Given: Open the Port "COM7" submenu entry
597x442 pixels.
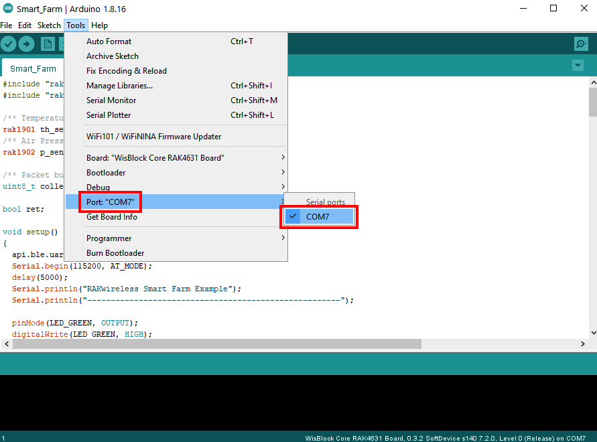Looking at the screenshot, I should (176, 202).
